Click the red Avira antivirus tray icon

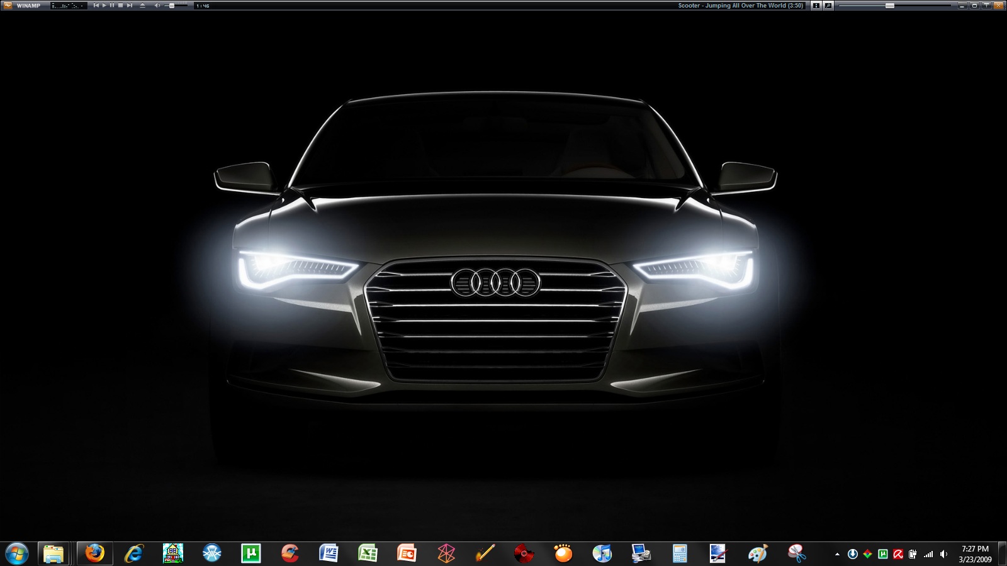[x=898, y=554]
